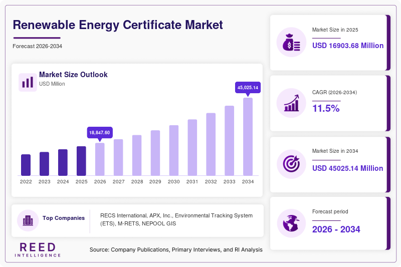Screen dimensions: 401x267
Task: Click the 2034 bar in the chart
Action: 248,137
